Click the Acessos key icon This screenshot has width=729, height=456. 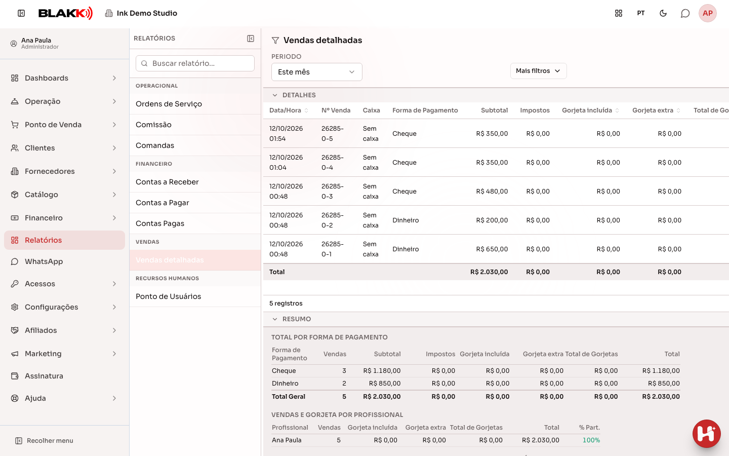tap(15, 284)
